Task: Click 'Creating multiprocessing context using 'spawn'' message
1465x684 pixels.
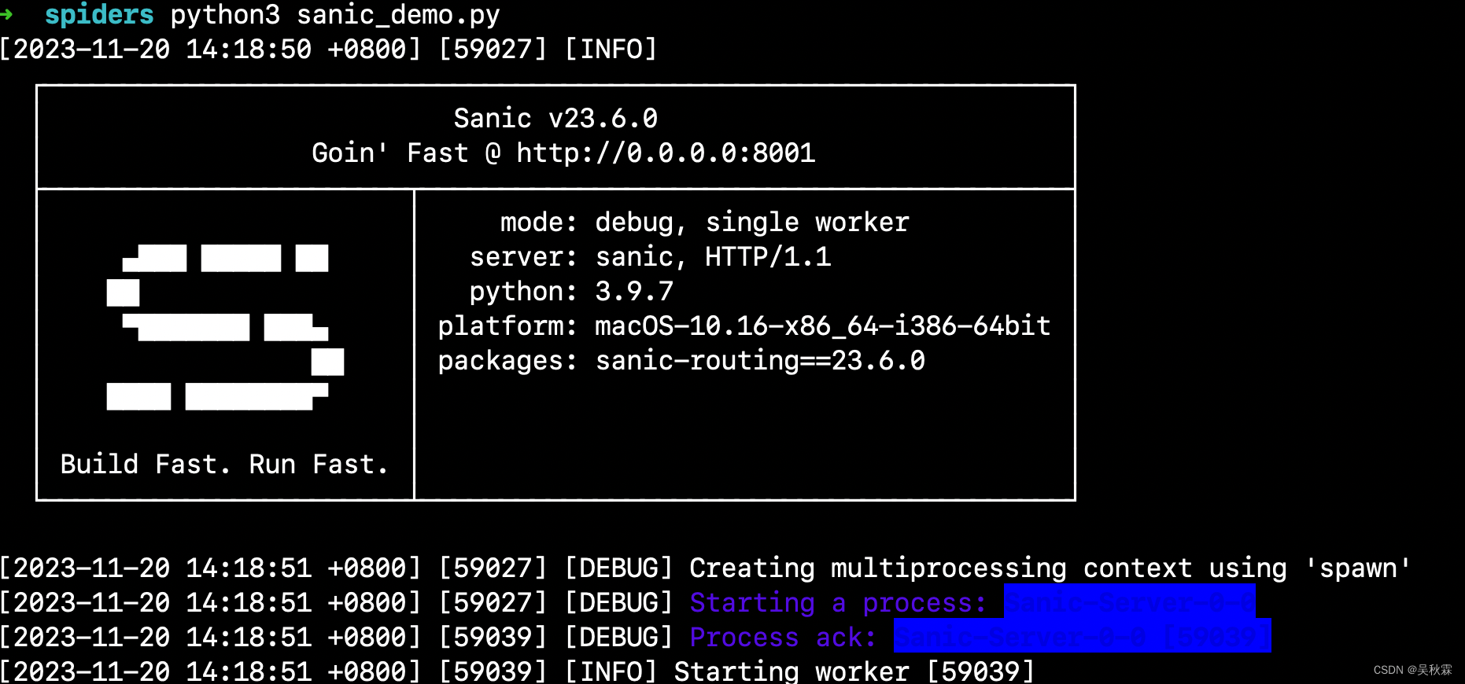Action: [1051, 568]
